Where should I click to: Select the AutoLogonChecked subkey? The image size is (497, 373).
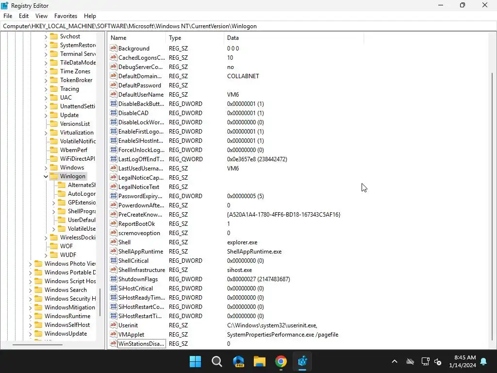[82, 194]
